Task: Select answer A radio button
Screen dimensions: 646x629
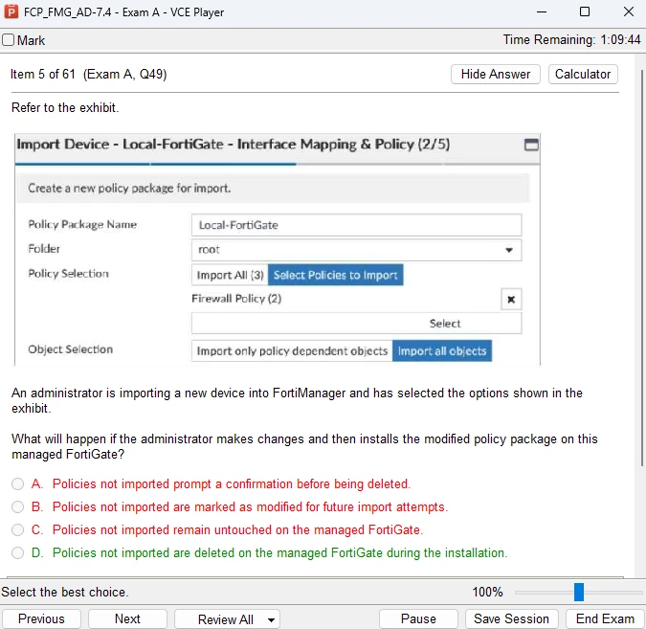Action: [x=17, y=483]
